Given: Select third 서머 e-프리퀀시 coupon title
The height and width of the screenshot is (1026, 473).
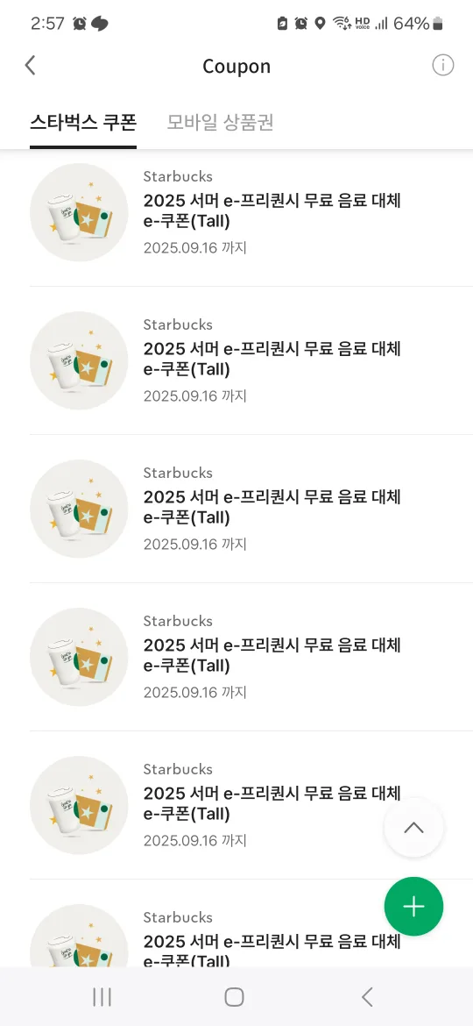Looking at the screenshot, I should click(x=272, y=507).
